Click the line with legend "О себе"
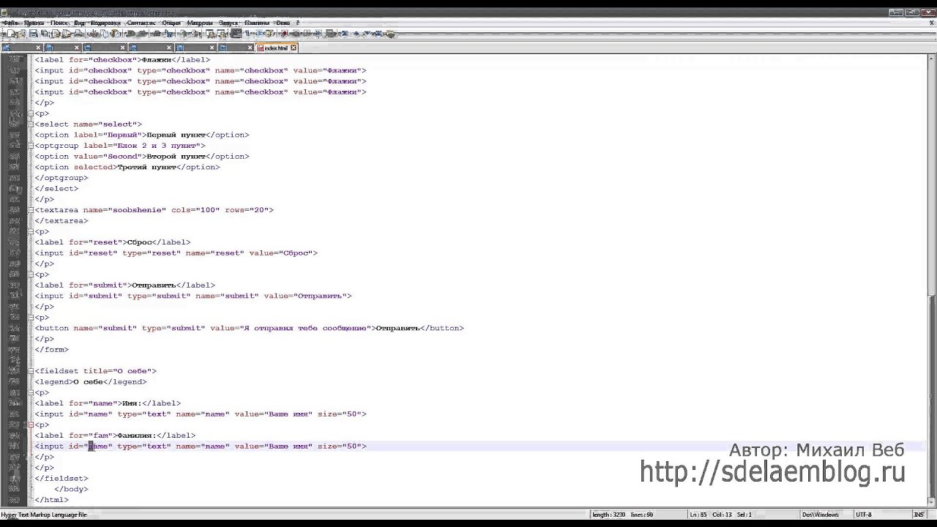 (91, 381)
